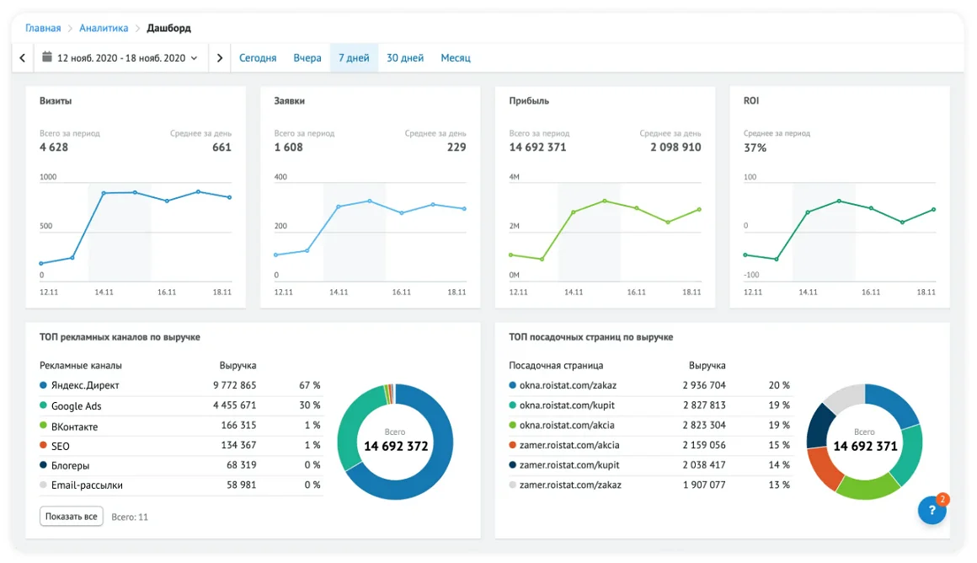Open the 12 нояб. 2020 - 18 нояб. 2020 picker

(x=120, y=58)
